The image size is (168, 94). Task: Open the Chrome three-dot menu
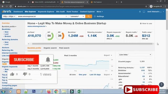[165, 6]
